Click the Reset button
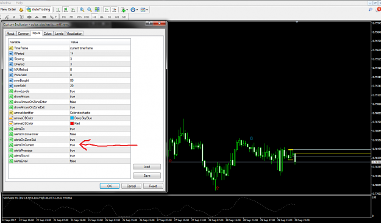The image size is (381, 223). point(153,186)
